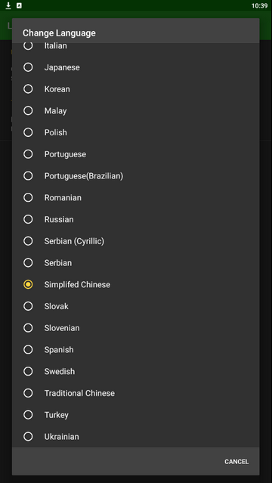
Task: Select Malay from the language list
Action: coord(135,110)
